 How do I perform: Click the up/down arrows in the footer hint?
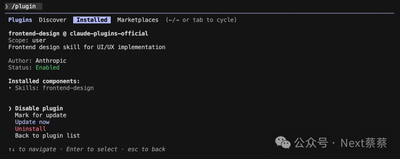coord(12,149)
